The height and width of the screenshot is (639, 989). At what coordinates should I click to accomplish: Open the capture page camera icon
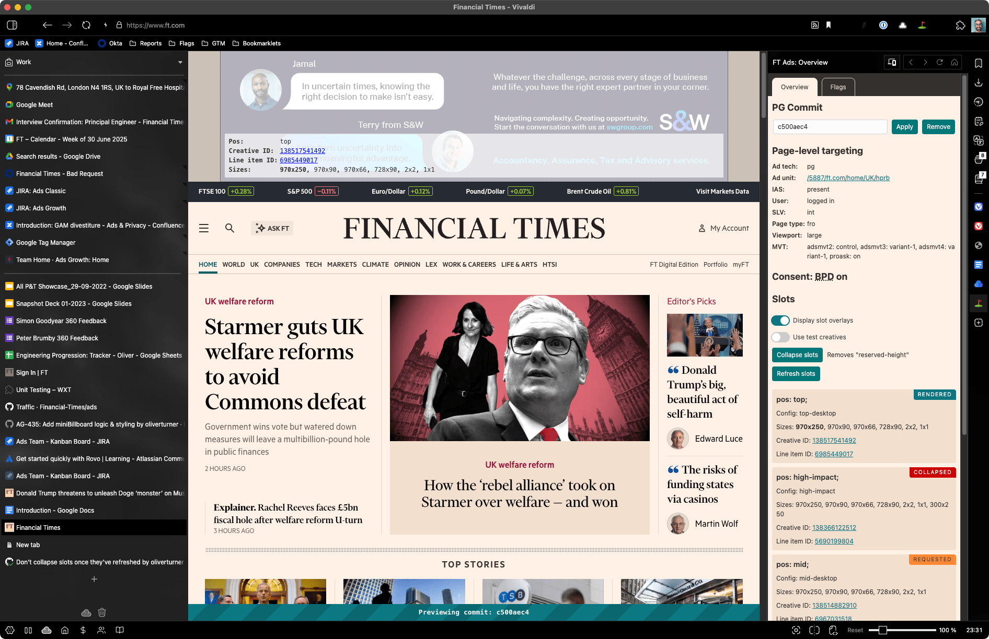click(x=796, y=630)
